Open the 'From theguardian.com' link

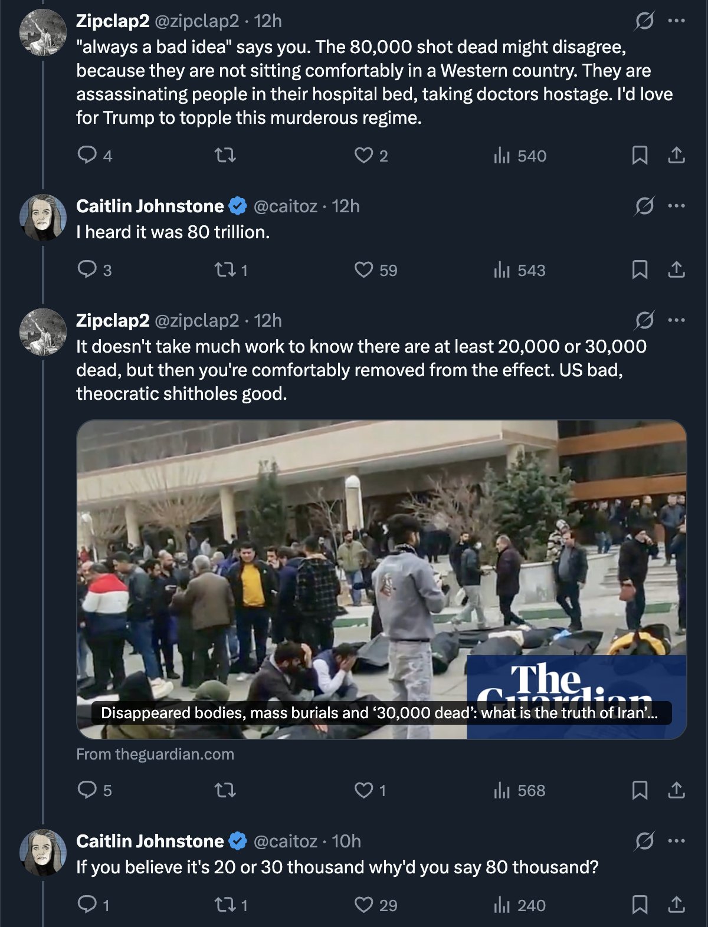(155, 754)
